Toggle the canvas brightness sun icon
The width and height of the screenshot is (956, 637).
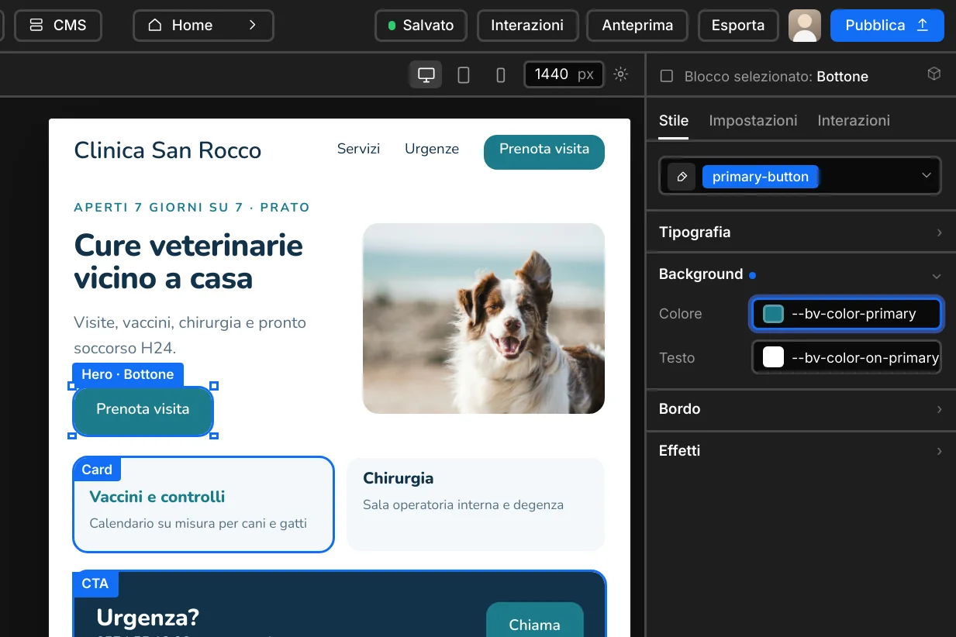coord(620,74)
